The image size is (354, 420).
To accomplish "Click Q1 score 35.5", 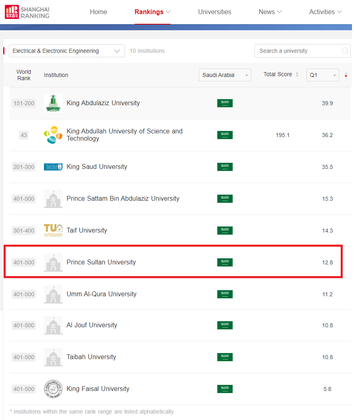I will (327, 167).
